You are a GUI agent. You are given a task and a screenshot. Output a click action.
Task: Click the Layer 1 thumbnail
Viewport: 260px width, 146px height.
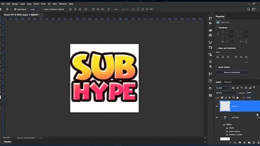pos(225,106)
